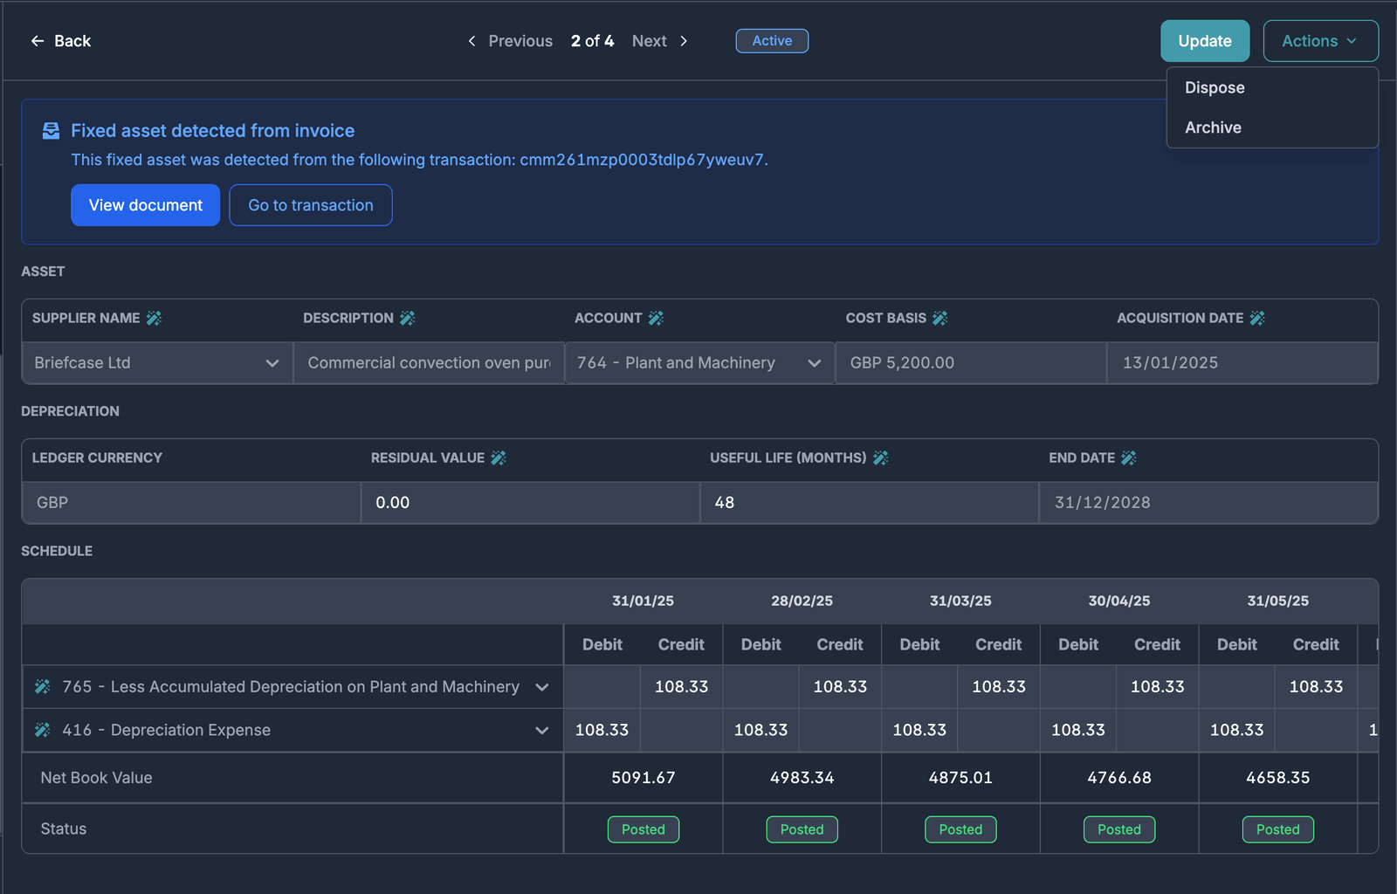This screenshot has height=894, width=1397.
Task: Click the Fixed asset detected from invoice heading
Action: (213, 131)
